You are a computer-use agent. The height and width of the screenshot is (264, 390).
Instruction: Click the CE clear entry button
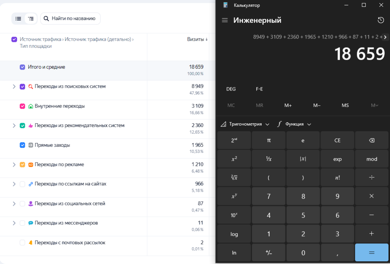pyautogui.click(x=337, y=140)
